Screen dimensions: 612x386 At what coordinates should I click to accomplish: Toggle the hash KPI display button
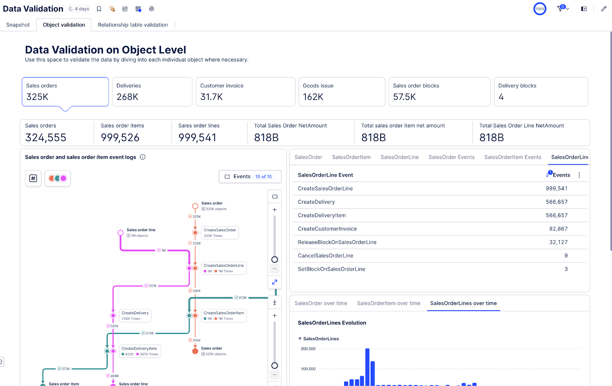pyautogui.click(x=33, y=178)
